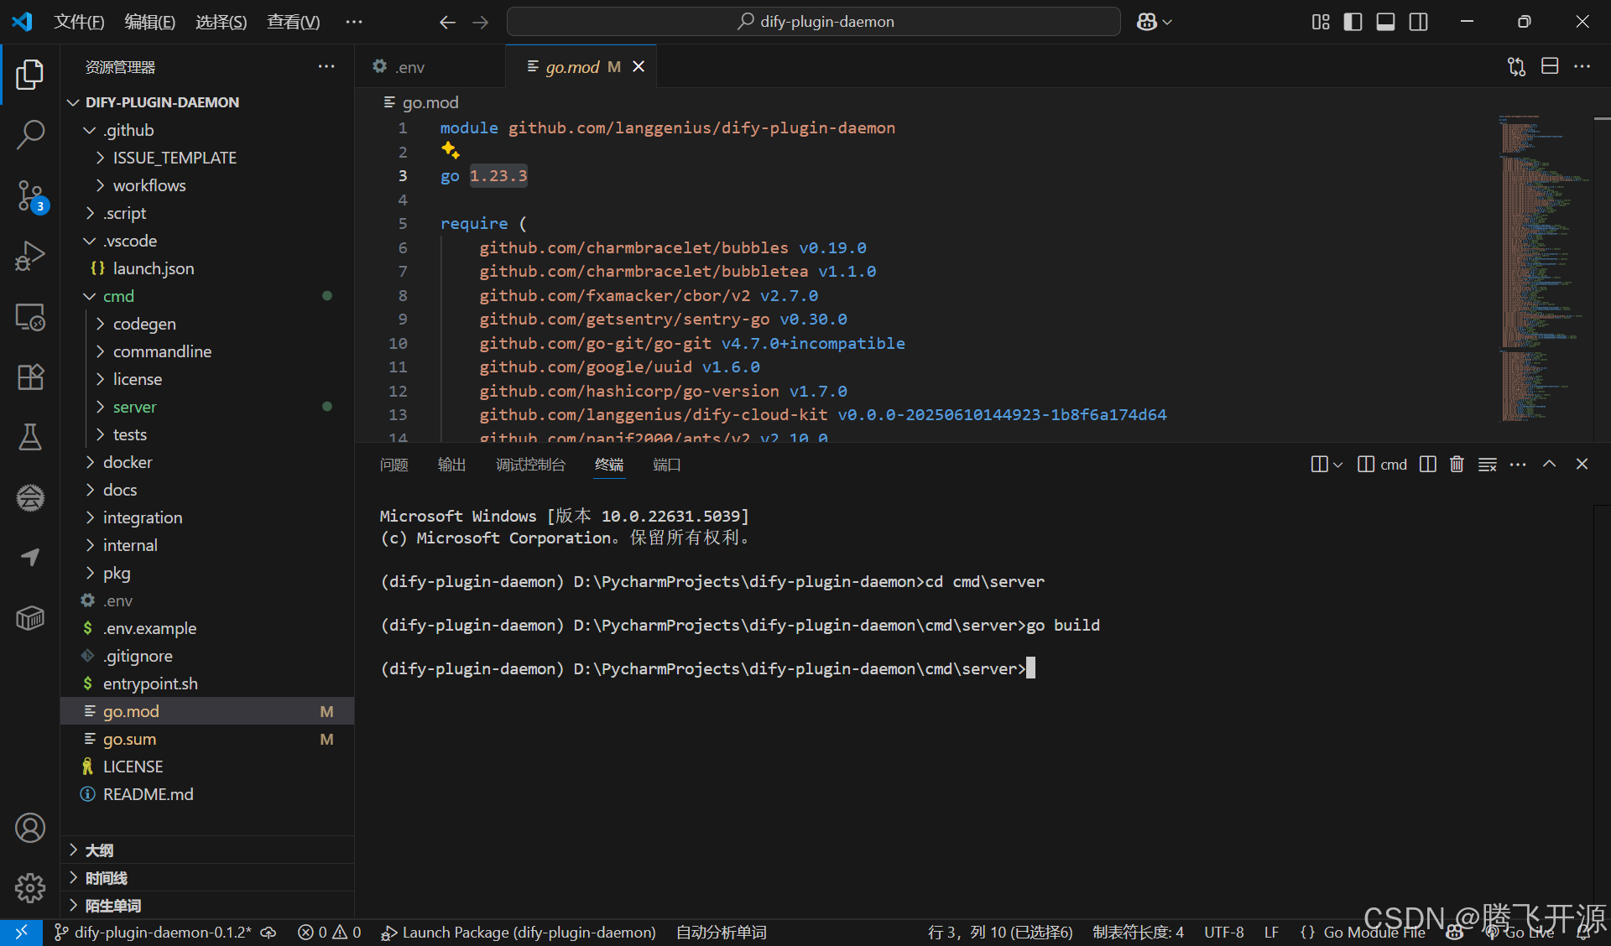Toggle the secondary side bar

tap(1418, 21)
